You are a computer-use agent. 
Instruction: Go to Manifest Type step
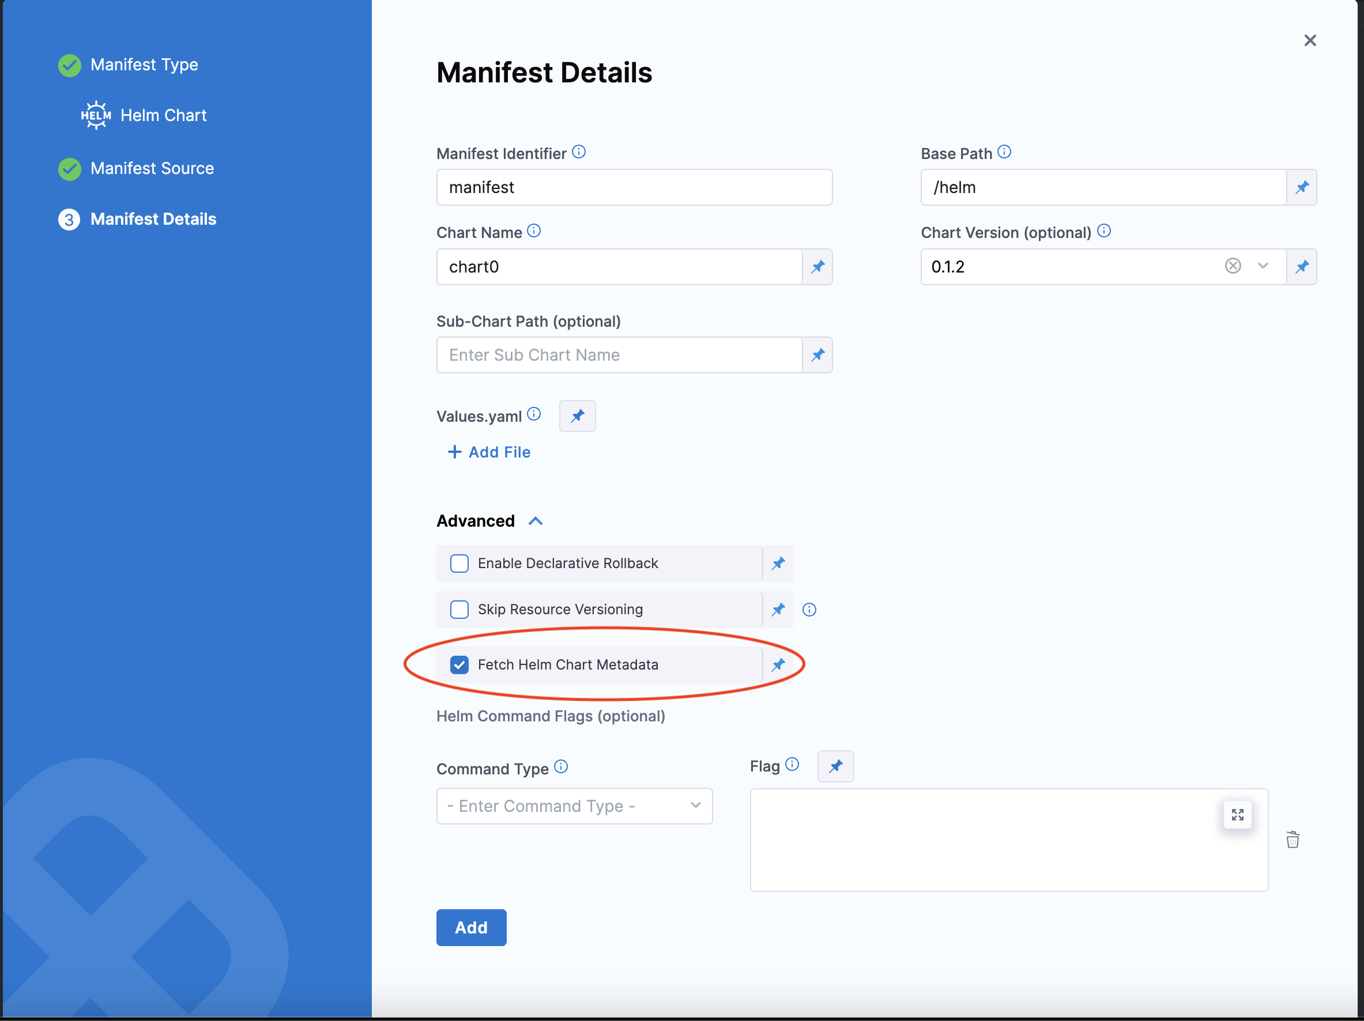144,65
